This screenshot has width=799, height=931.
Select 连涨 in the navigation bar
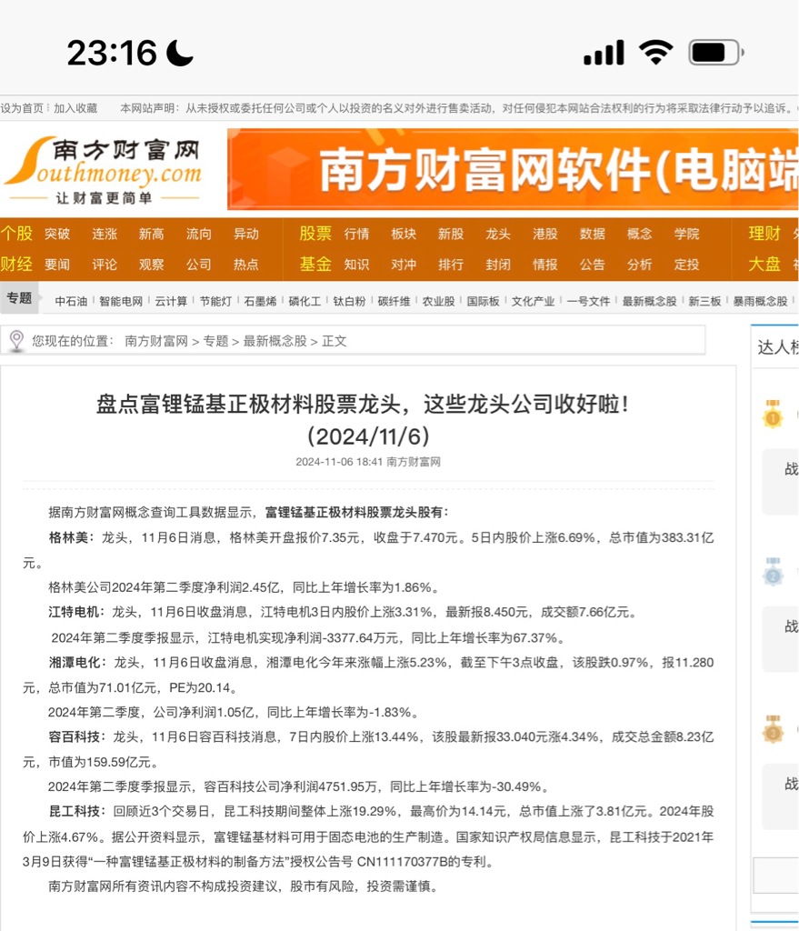tap(105, 234)
